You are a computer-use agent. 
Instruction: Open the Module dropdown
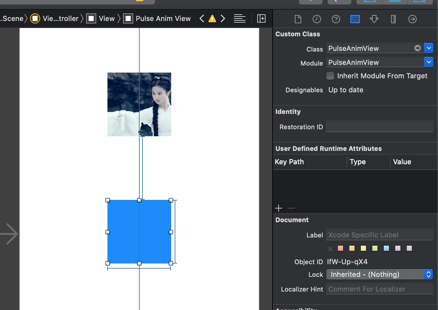tap(429, 62)
